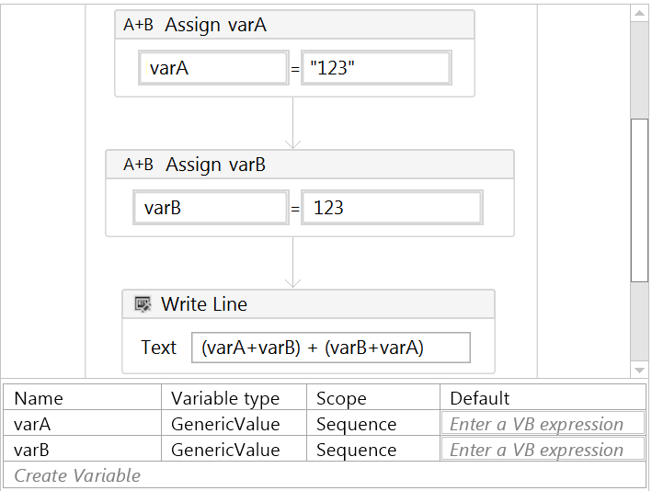This screenshot has height=491, width=652.
Task: Click the varB name cell in the variables table
Action: 83,451
